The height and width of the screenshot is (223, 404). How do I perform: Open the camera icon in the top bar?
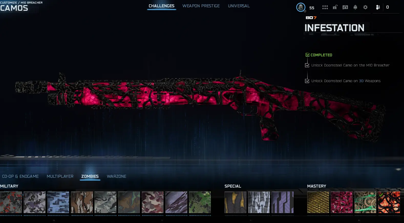pyautogui.click(x=345, y=7)
